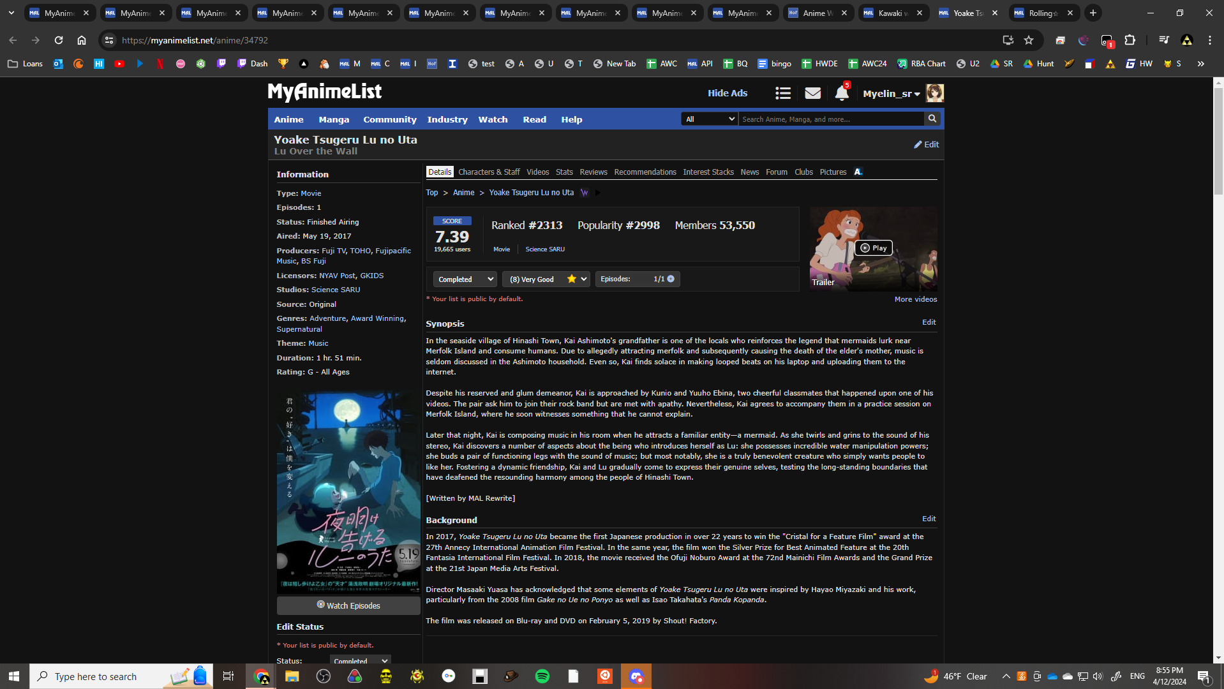Open Task View on the taskbar
Screen dimensions: 1224x689
[x=228, y=676]
